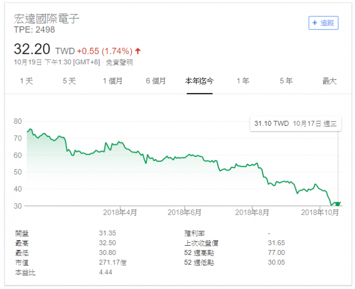
Task: Click the red up arrow icon
Action: click(x=138, y=51)
